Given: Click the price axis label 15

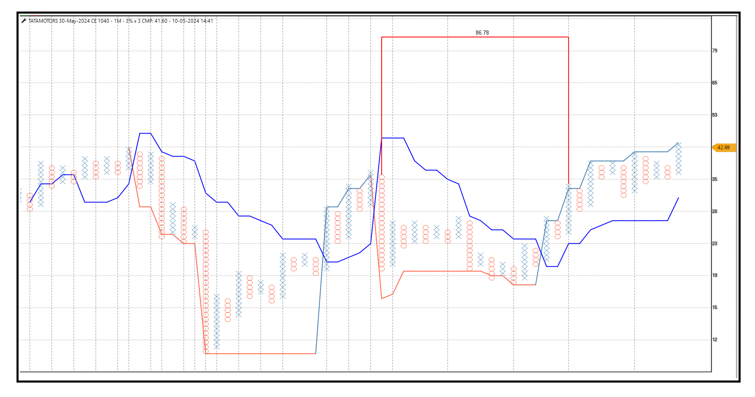Looking at the screenshot, I should (x=715, y=308).
